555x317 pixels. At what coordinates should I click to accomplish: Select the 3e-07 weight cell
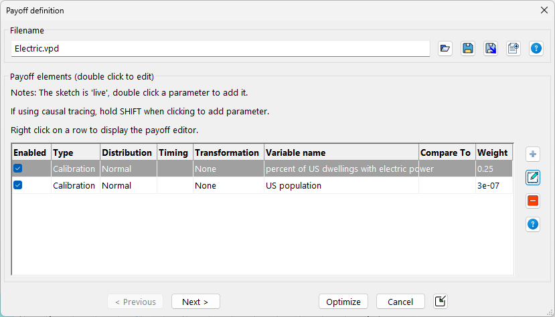(492, 185)
